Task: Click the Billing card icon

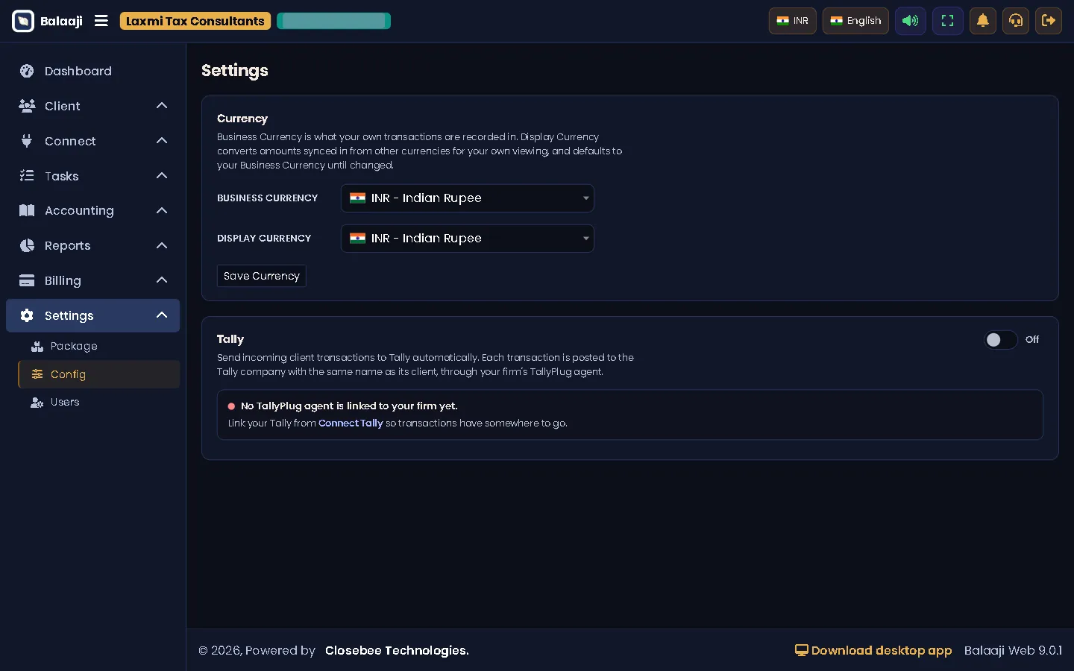Action: [27, 280]
